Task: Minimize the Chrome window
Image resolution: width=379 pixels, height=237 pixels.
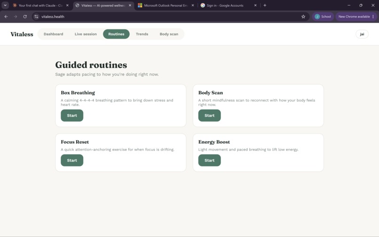Action: (x=349, y=5)
